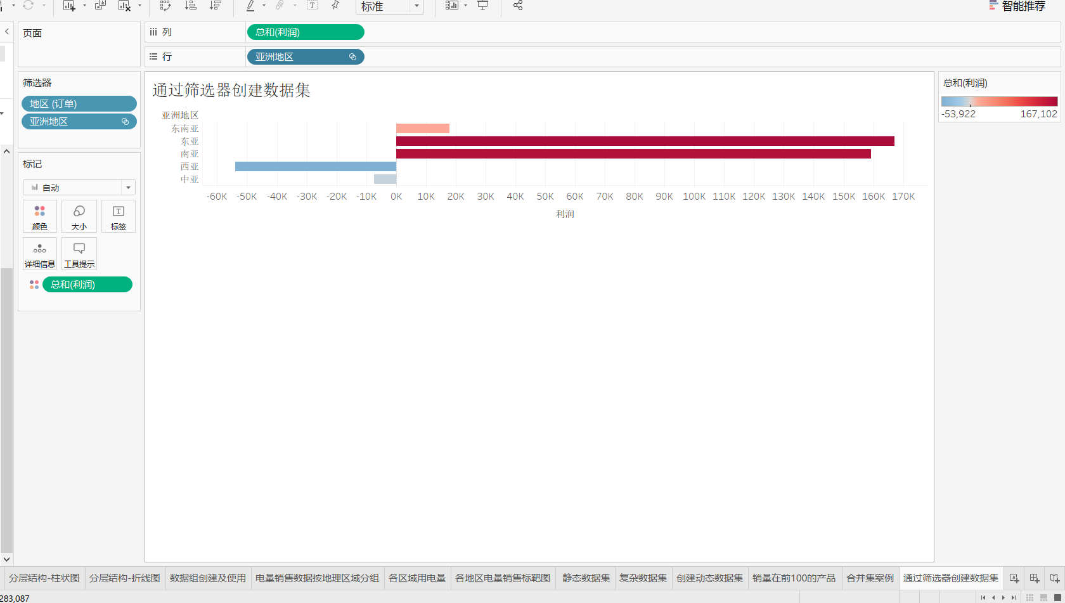Viewport: 1065px width, 603px height.
Task: Click the Show/Hide Cards icon
Action: click(x=452, y=6)
